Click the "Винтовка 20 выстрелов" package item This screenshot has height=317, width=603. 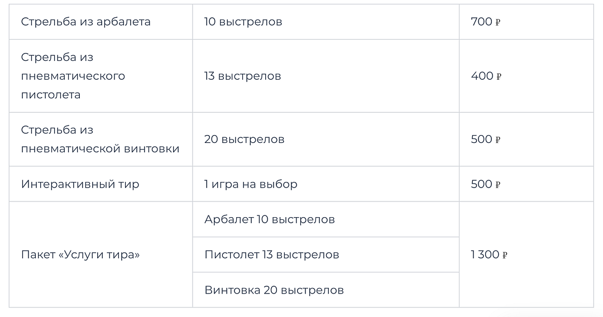coord(274,290)
